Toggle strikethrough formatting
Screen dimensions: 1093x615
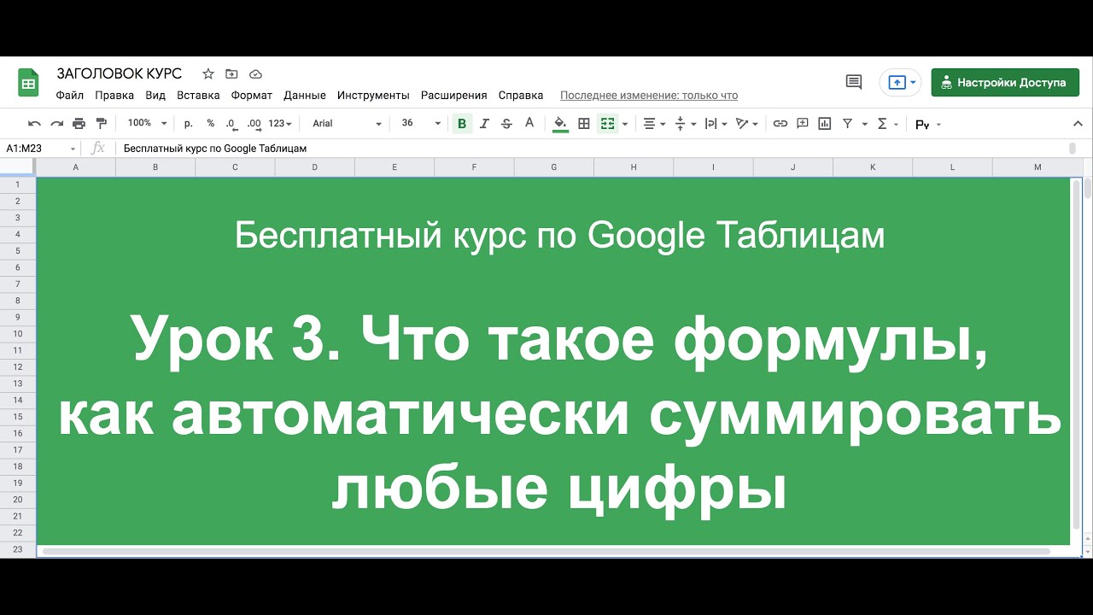coord(506,124)
